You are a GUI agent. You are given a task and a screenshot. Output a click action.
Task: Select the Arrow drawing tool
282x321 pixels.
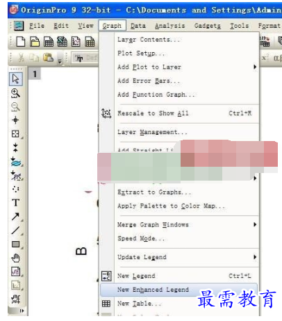click(x=15, y=217)
